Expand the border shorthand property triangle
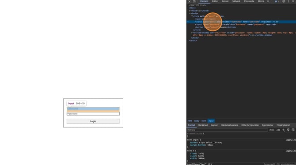This screenshot has width=296, height=165. pyautogui.click(x=200, y=143)
